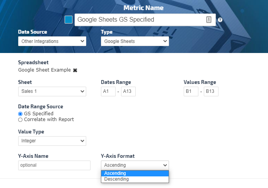
Task: Select the GS Specified radio button
Action: (20, 114)
